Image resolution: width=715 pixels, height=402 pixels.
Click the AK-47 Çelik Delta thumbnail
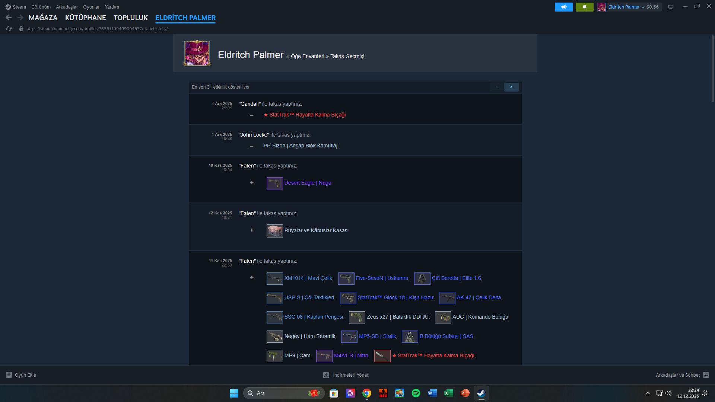pos(447,298)
